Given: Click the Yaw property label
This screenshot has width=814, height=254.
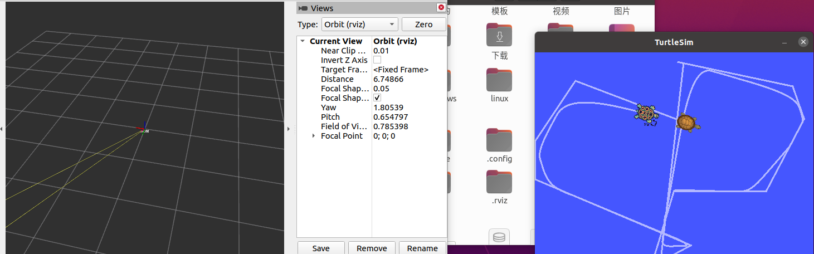Looking at the screenshot, I should [329, 108].
